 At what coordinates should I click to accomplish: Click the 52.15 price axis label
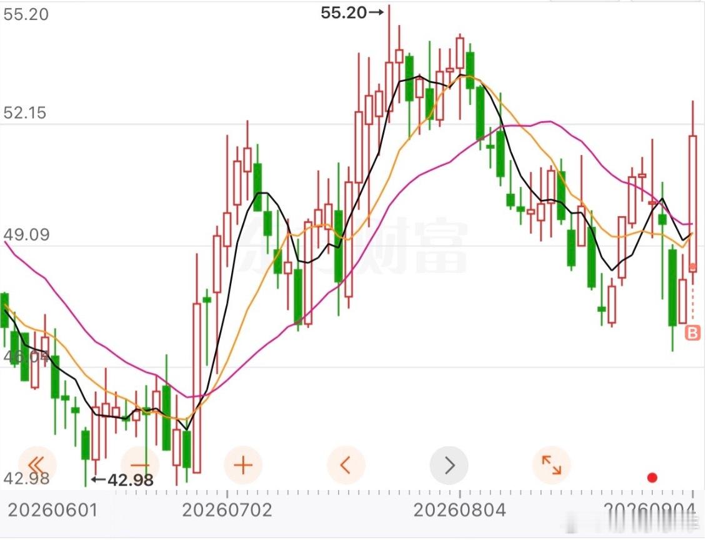click(25, 112)
